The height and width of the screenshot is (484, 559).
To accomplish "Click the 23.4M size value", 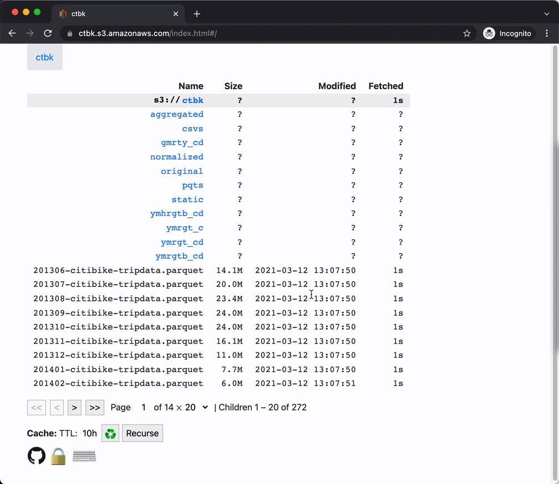I will click(229, 298).
